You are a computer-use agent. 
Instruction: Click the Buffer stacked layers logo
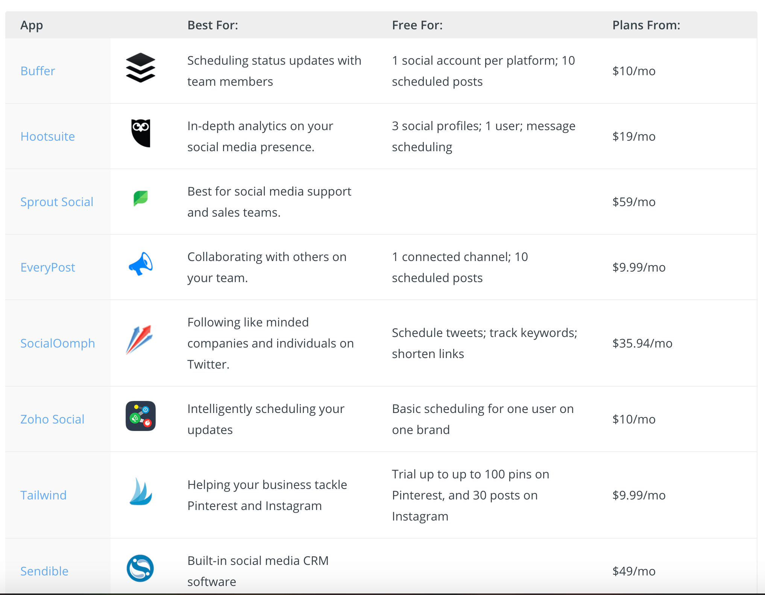[x=140, y=68]
